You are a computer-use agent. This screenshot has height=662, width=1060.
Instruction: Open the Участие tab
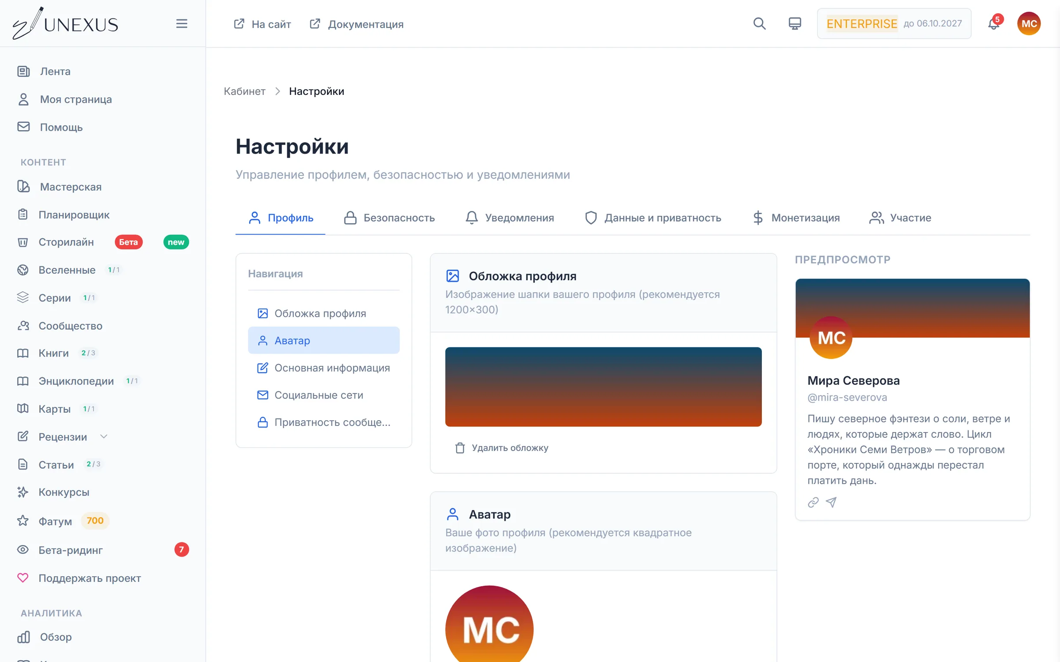[x=900, y=218]
